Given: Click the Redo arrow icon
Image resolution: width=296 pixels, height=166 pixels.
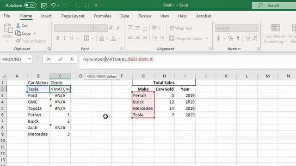Looking at the screenshot, I should (x=66, y=6).
